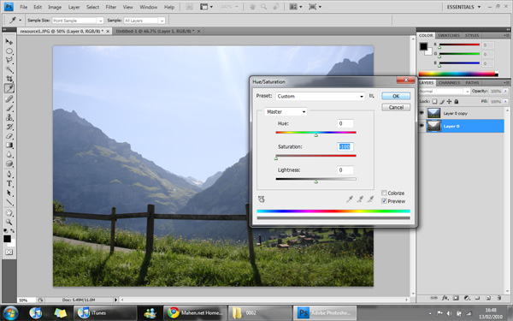Select the Horizontal Type tool
This screenshot has width=513, height=321.
pos(9,184)
